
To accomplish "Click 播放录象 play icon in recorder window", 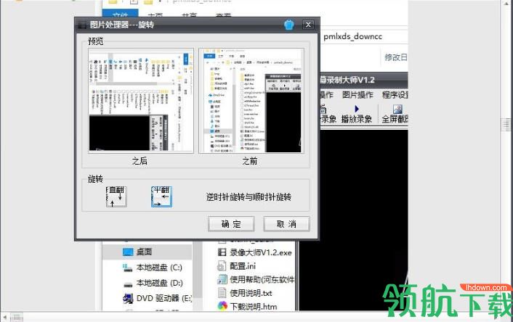I will [357, 109].
